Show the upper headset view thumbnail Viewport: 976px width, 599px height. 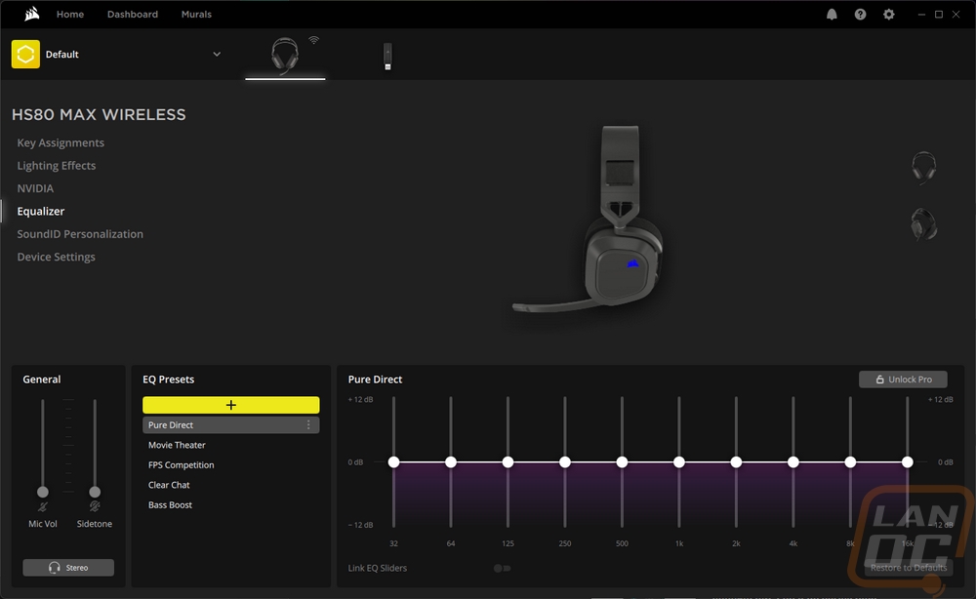(x=923, y=168)
